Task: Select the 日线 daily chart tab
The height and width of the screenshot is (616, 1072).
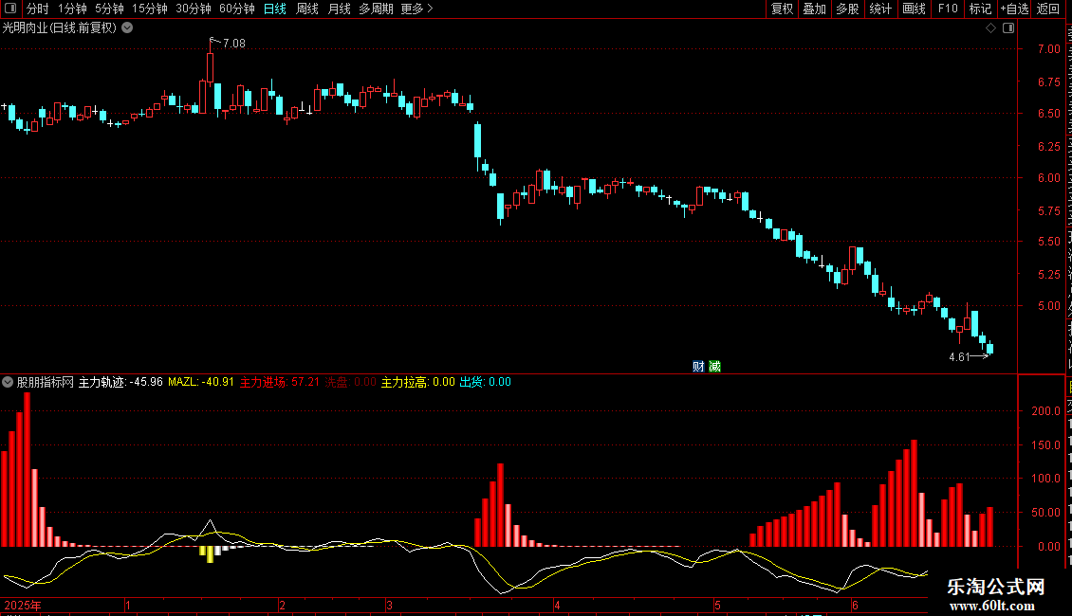Action: click(x=275, y=9)
